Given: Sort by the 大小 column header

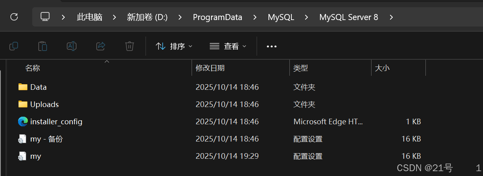Looking at the screenshot, I should pyautogui.click(x=382, y=68).
